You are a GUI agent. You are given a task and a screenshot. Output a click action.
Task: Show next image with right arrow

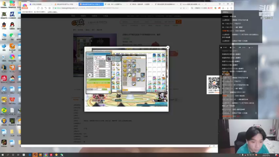[x=163, y=75]
